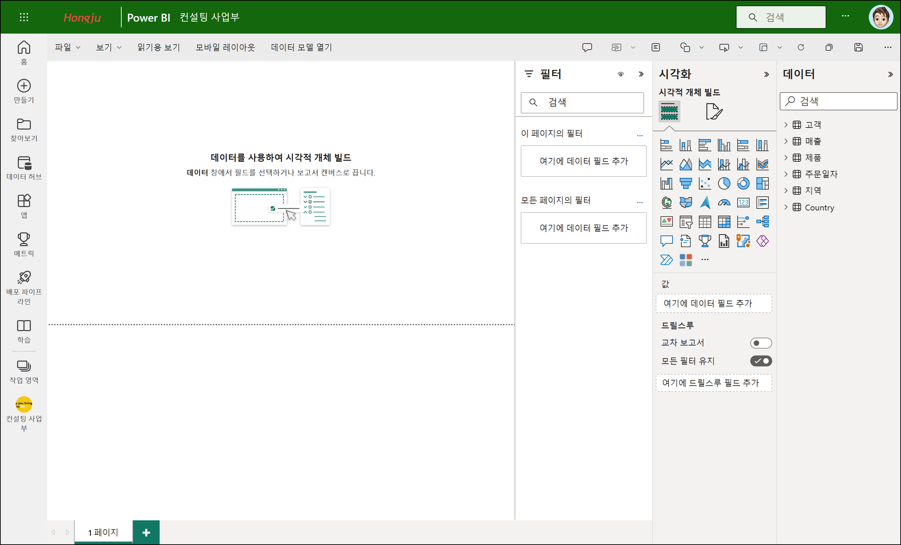Select the pie chart visualization icon
The width and height of the screenshot is (901, 545).
pyautogui.click(x=724, y=184)
